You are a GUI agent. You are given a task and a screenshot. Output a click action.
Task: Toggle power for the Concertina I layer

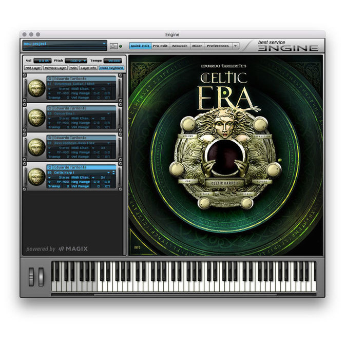click(50, 108)
